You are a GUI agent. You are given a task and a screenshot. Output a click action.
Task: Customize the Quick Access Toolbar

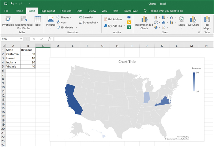(29, 4)
